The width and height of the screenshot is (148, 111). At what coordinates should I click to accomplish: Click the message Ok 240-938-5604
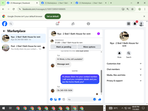pyautogui.click(x=65, y=90)
